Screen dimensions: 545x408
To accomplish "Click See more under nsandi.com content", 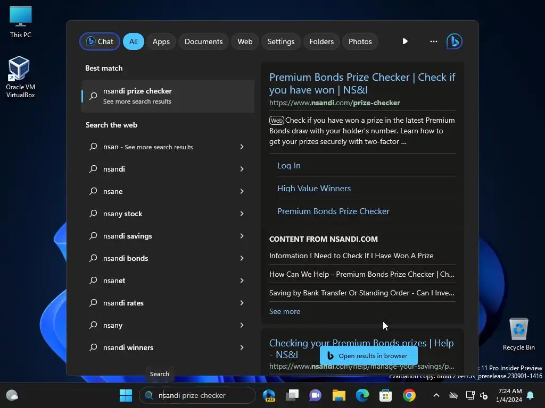I will (284, 311).
